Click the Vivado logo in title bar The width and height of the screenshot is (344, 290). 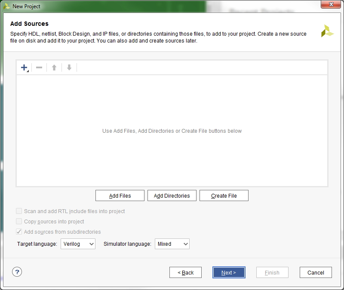[x=6, y=6]
